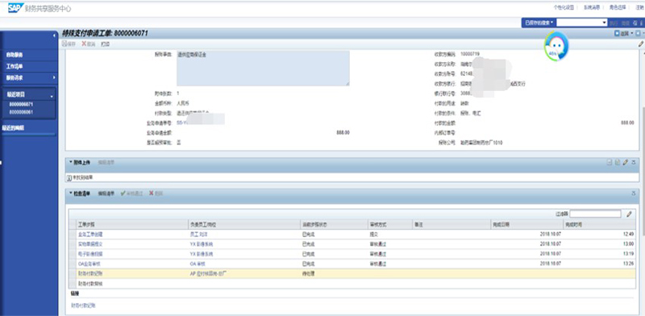Click the pencil icon in the 附件上传 header
Screen dimensions: 645x316
pyautogui.click(x=626, y=163)
